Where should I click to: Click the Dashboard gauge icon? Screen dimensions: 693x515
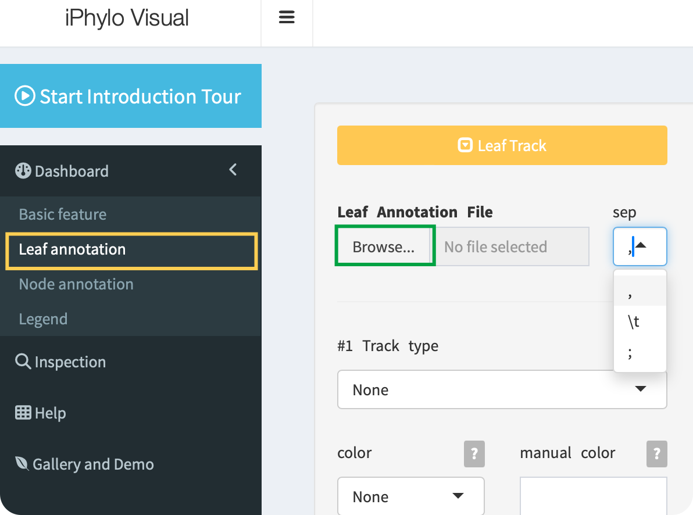point(23,171)
